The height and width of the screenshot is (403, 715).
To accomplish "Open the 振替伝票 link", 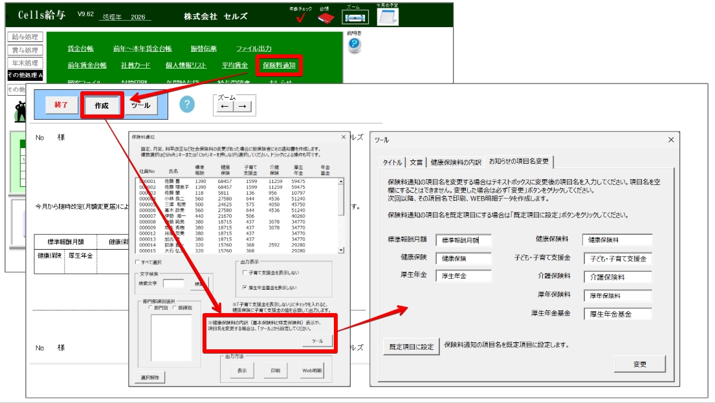I will pyautogui.click(x=204, y=49).
